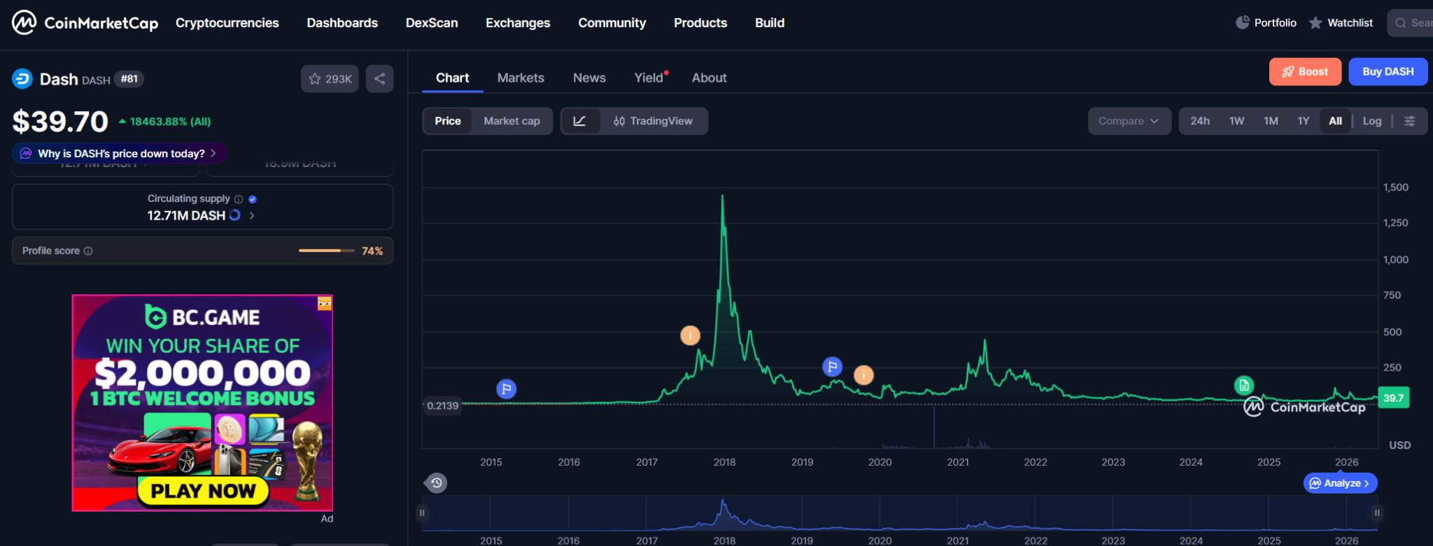Open the DexScan nav menu
Screen dimensions: 1433x546
click(x=432, y=23)
